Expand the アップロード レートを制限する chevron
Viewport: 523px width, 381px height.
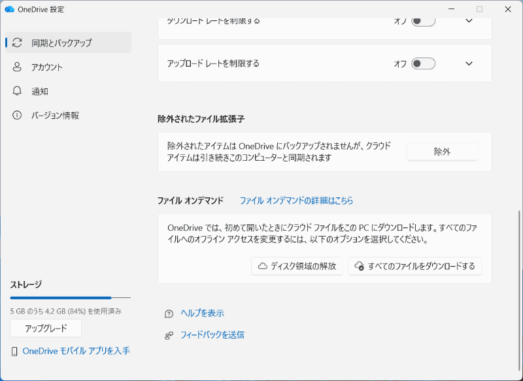pos(469,63)
